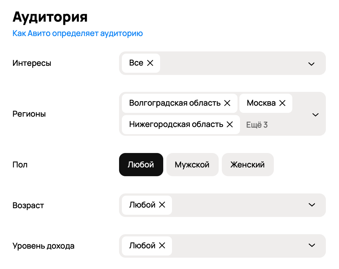This screenshot has height=269, width=339.
Task: Show hidden regions by clicking "Ещё 3"
Action: [256, 124]
